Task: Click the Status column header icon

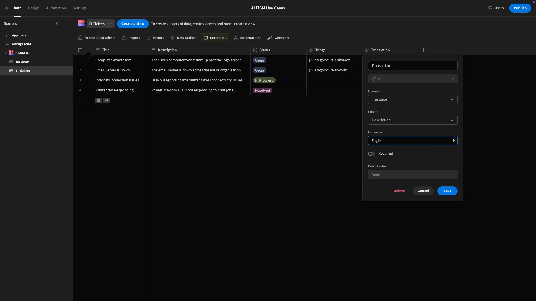Action: pos(255,50)
